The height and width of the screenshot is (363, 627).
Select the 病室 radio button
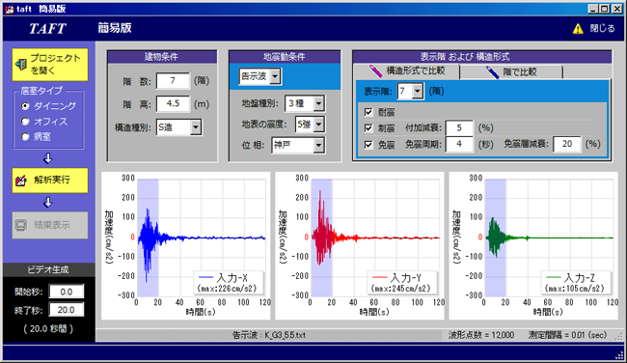coord(26,136)
